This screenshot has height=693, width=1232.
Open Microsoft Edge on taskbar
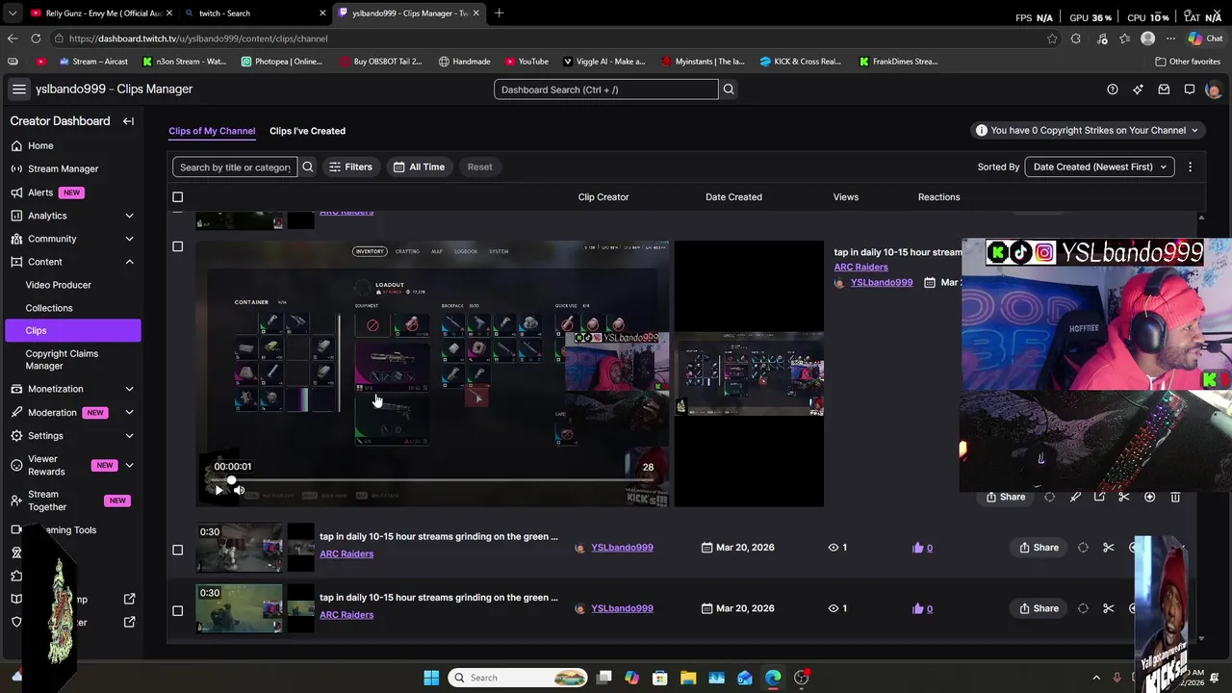tap(773, 678)
